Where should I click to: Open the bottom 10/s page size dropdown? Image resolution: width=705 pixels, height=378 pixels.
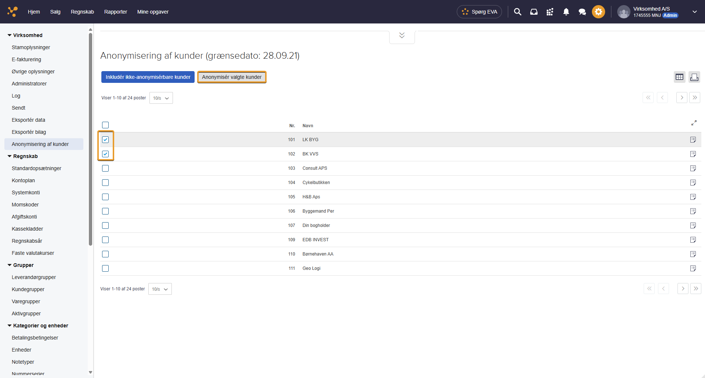[x=160, y=289]
